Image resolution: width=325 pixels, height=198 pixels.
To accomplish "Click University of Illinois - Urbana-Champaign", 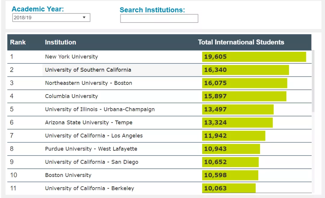I will point(100,110).
